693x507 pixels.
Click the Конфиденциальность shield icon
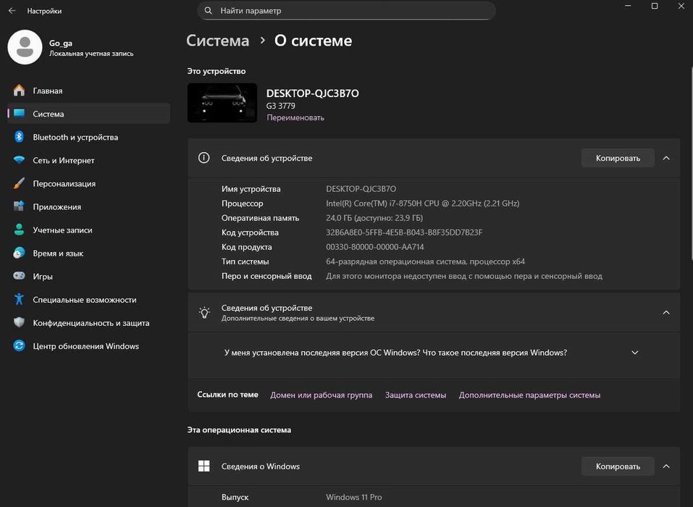[x=19, y=322]
